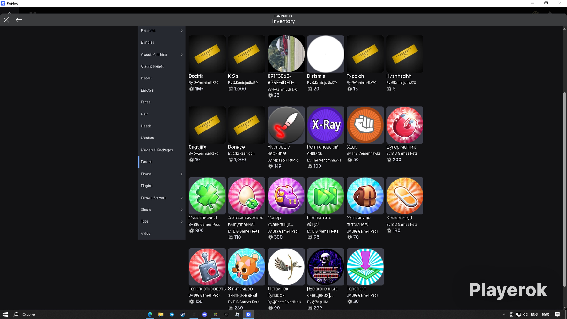Open File Explorer from the taskbar
Screen dimensions: 567x319
coord(161,315)
